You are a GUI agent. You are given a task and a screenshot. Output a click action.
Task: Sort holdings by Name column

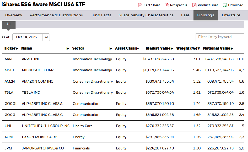(45, 48)
